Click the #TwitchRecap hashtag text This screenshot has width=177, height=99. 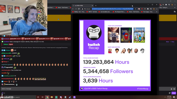[143, 89]
